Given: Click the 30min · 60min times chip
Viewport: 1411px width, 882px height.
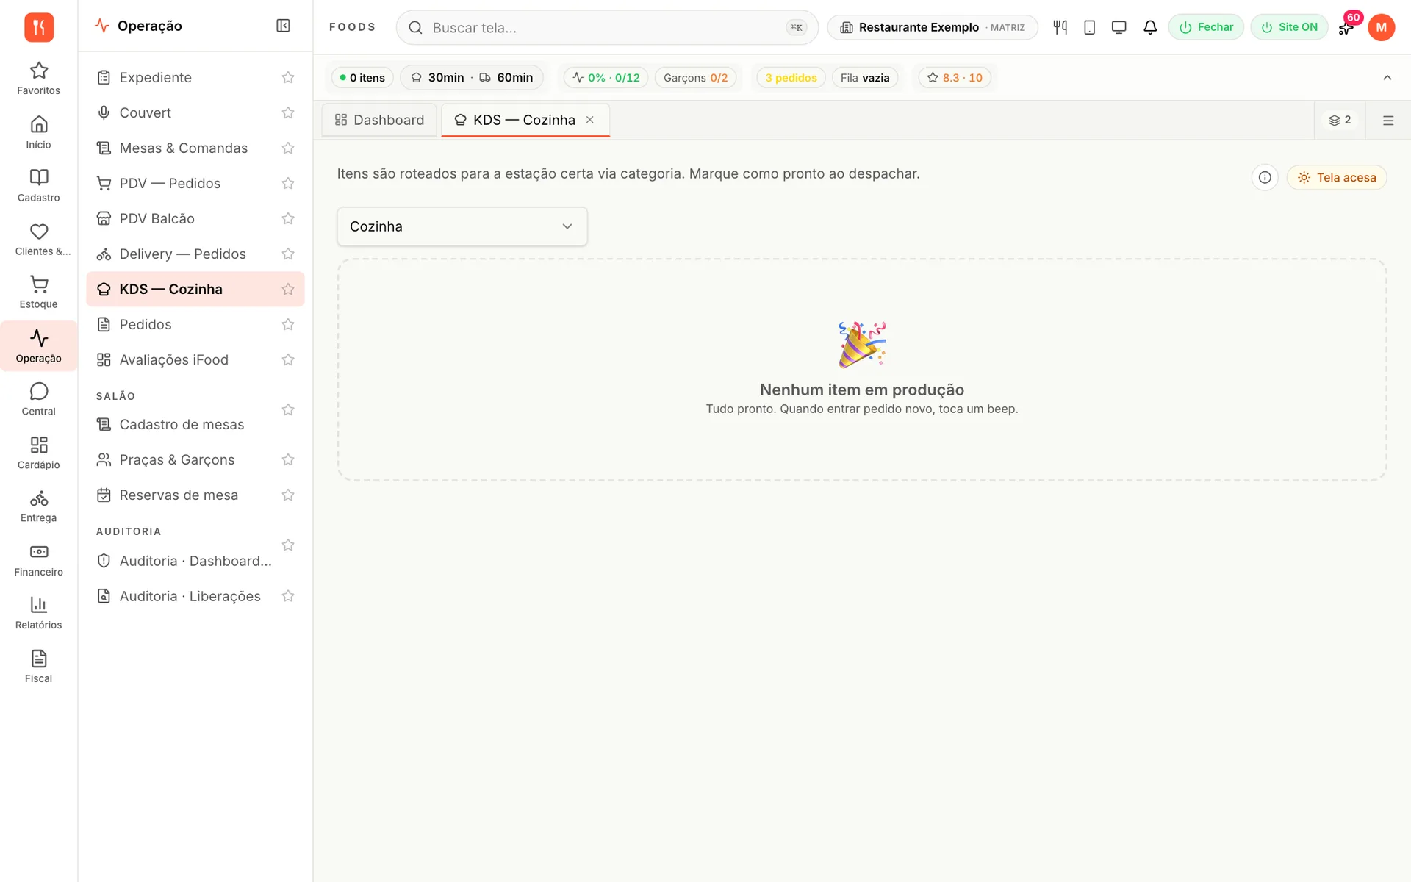Looking at the screenshot, I should [472, 77].
